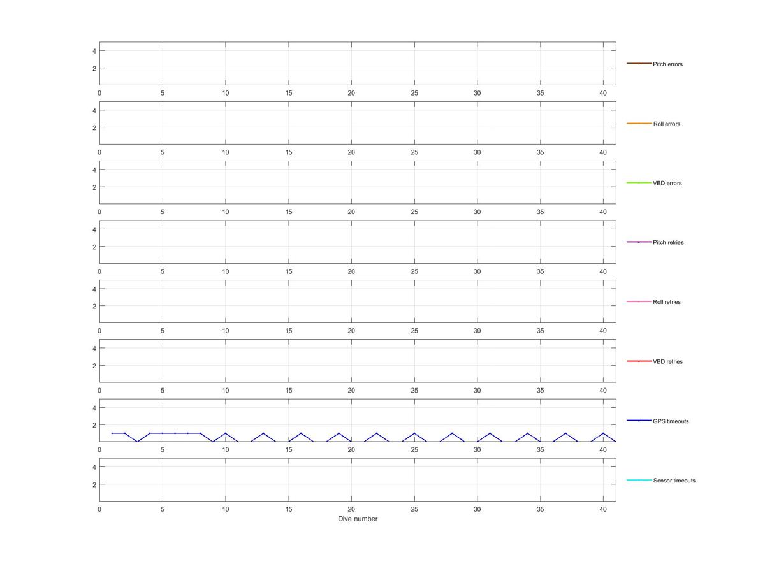Click the VBD errors legend label
Image resolution: width=765 pixels, height=564 pixels.
click(667, 183)
